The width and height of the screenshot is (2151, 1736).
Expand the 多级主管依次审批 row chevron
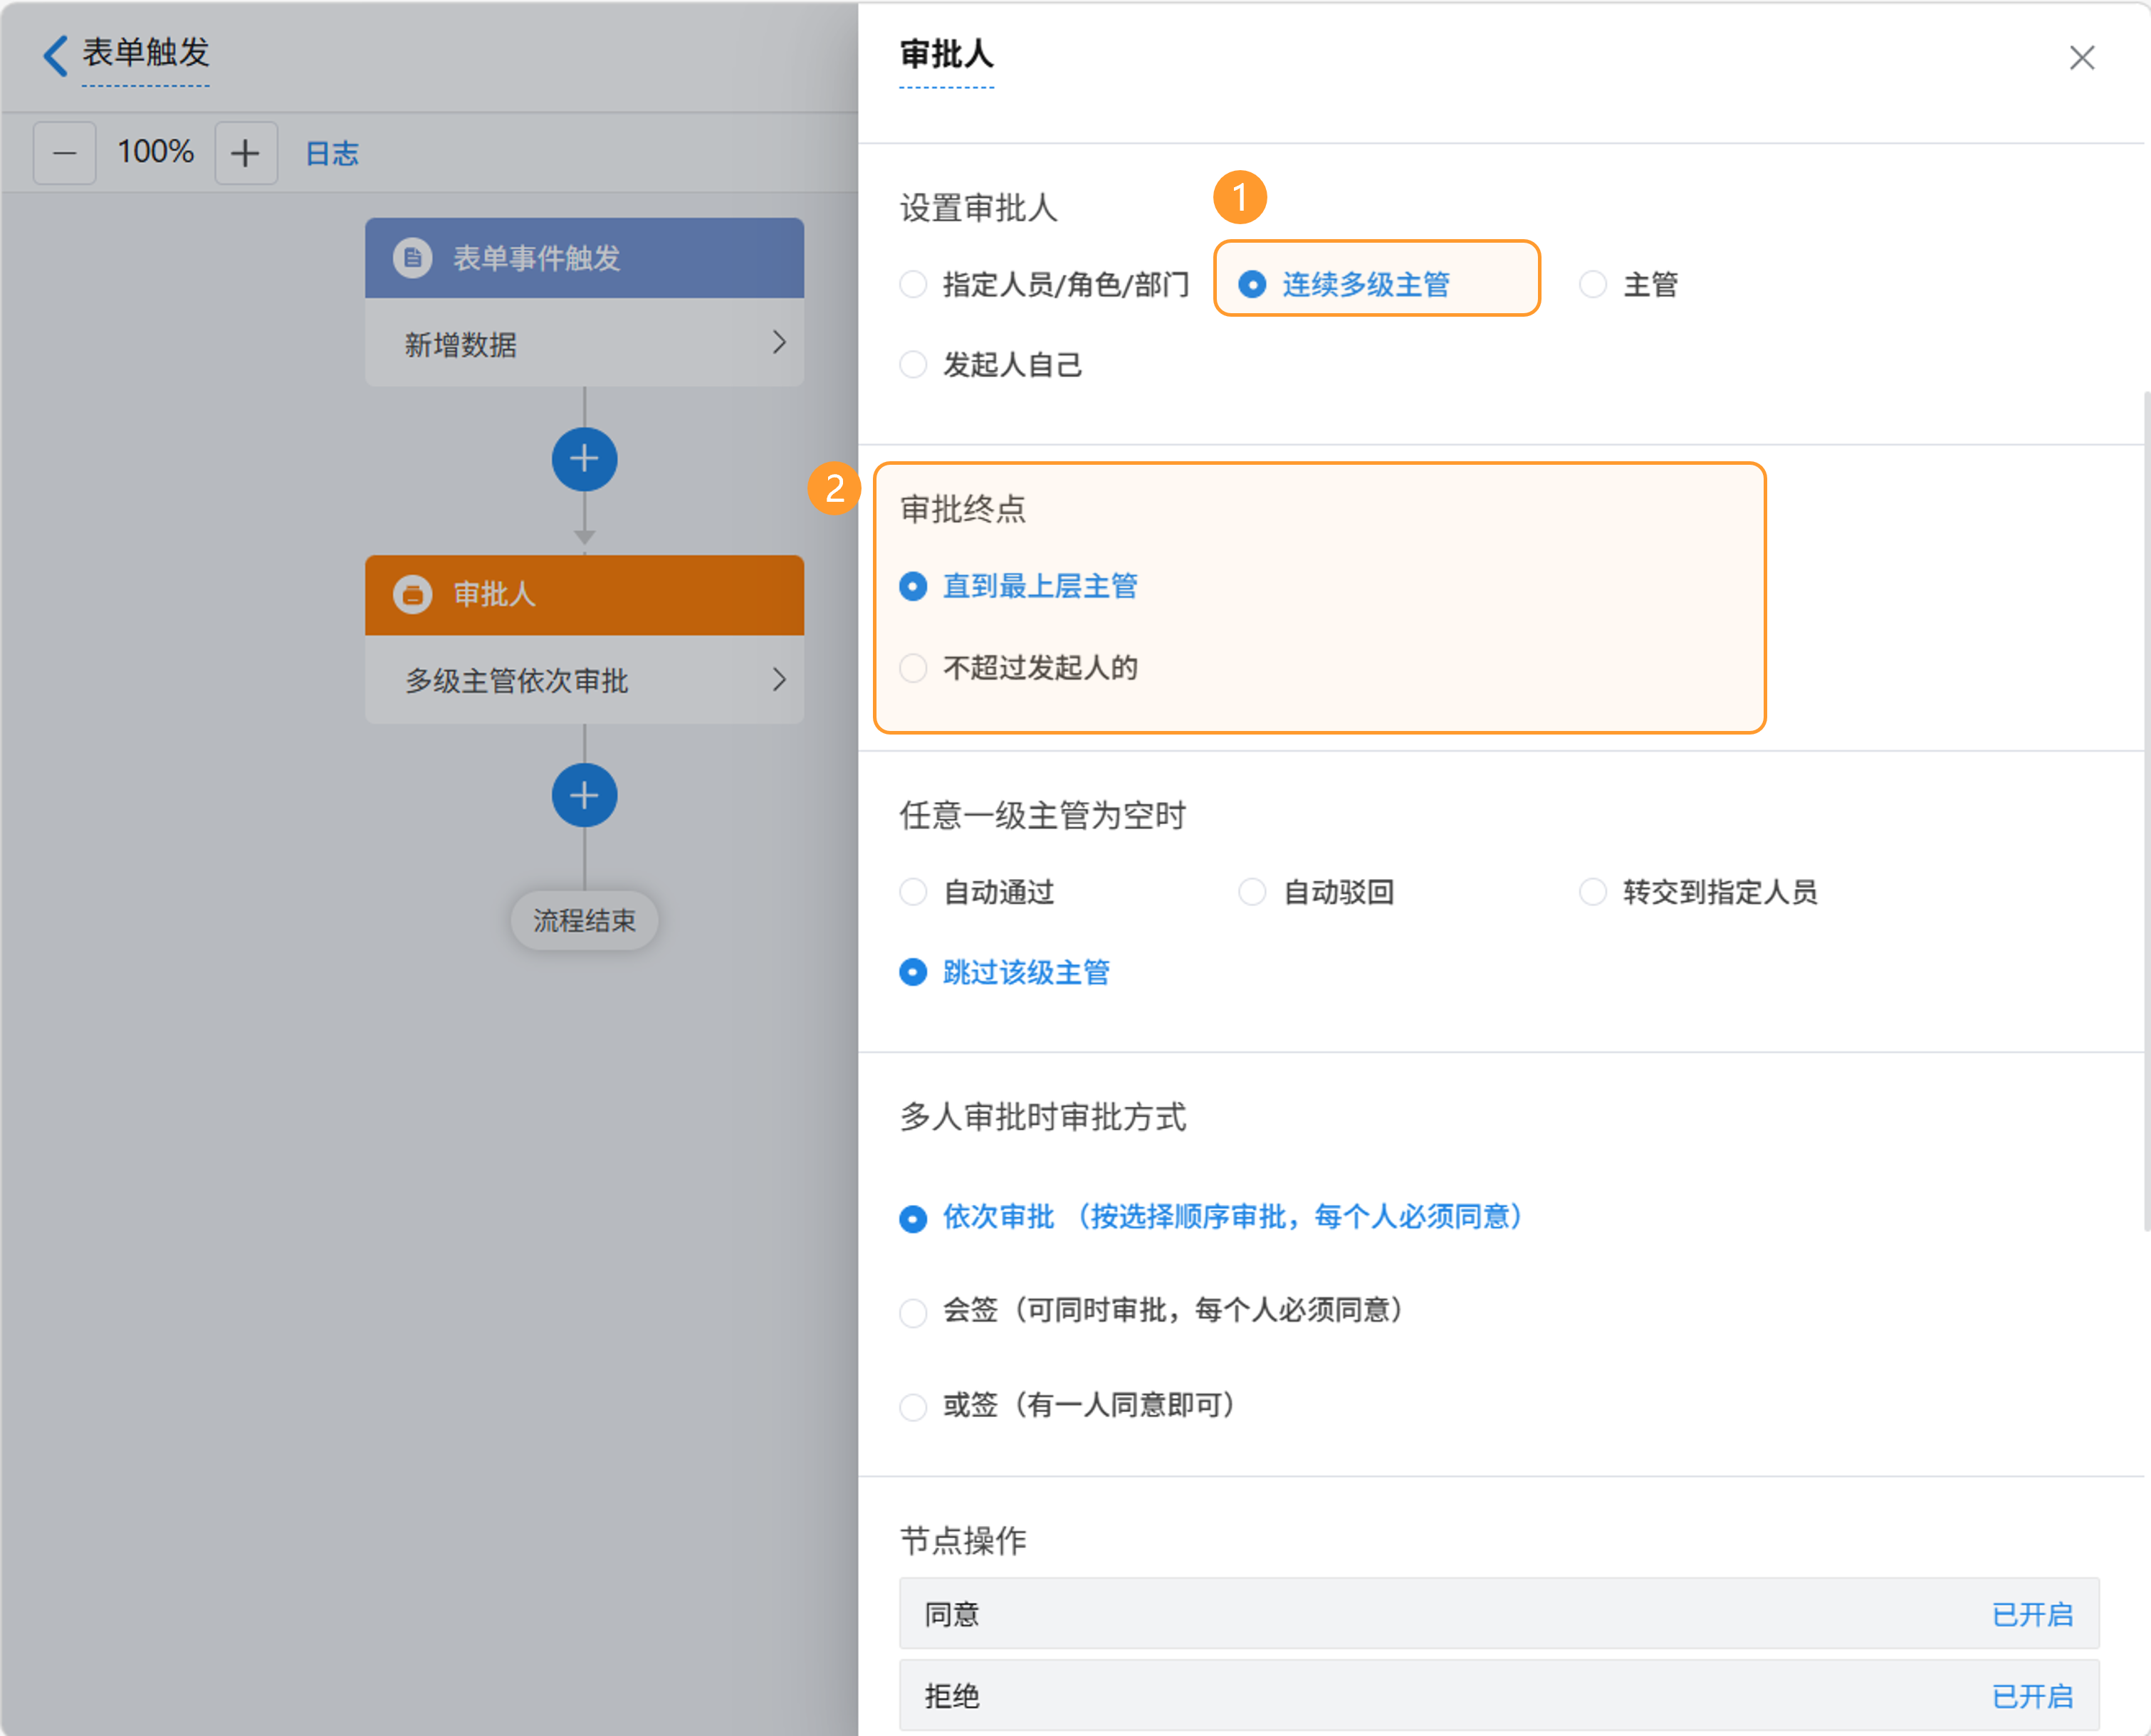tap(778, 680)
